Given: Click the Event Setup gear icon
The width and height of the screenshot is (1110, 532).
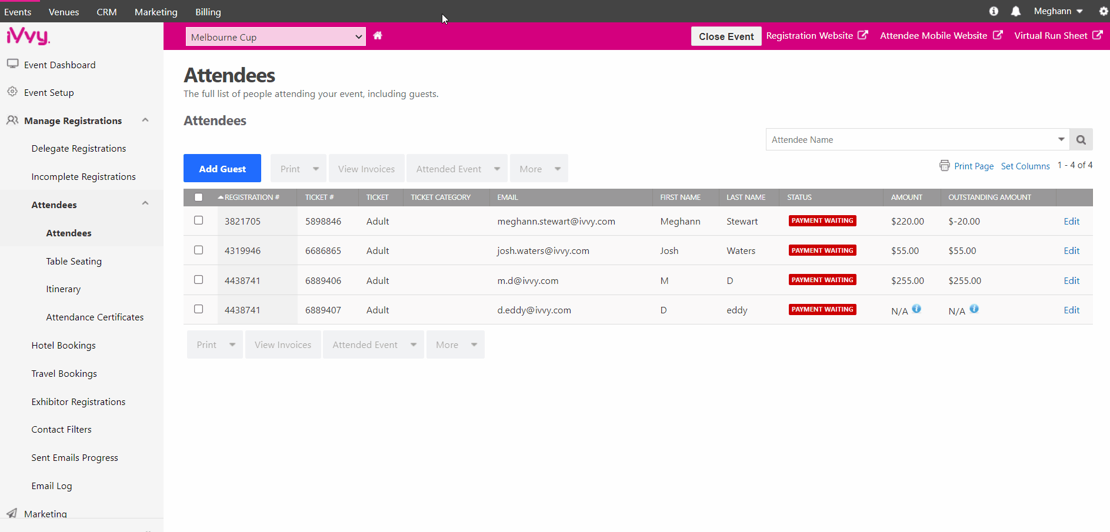Looking at the screenshot, I should 12,92.
